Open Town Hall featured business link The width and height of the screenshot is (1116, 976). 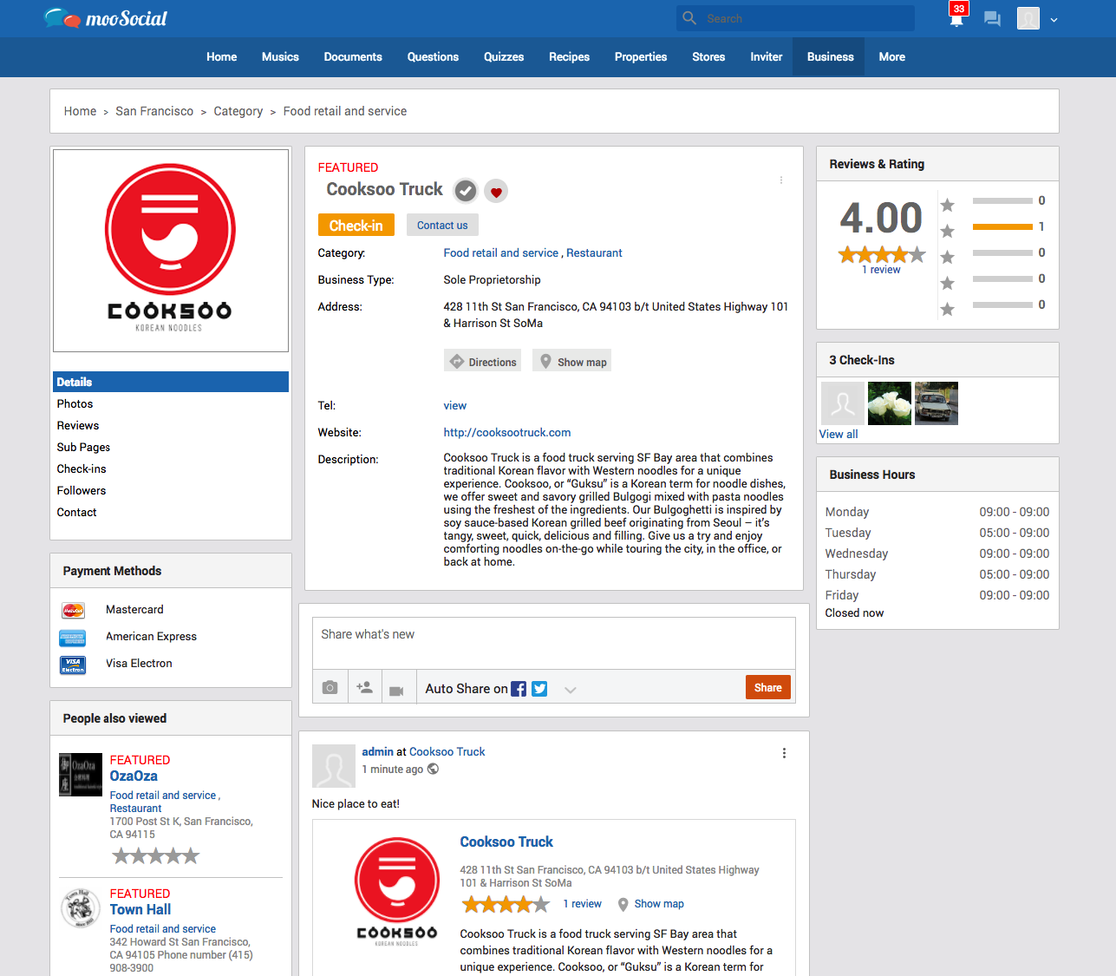click(140, 909)
